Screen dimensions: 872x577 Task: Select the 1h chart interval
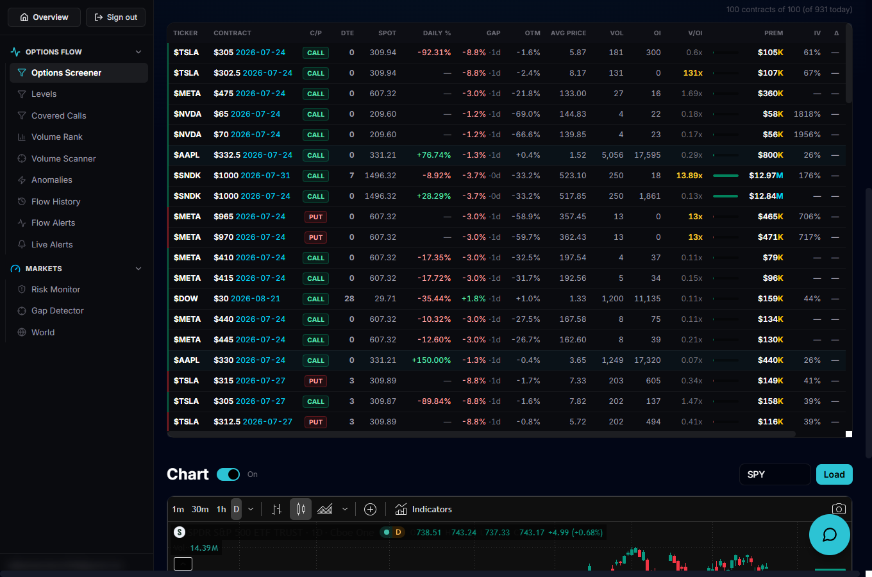(221, 509)
